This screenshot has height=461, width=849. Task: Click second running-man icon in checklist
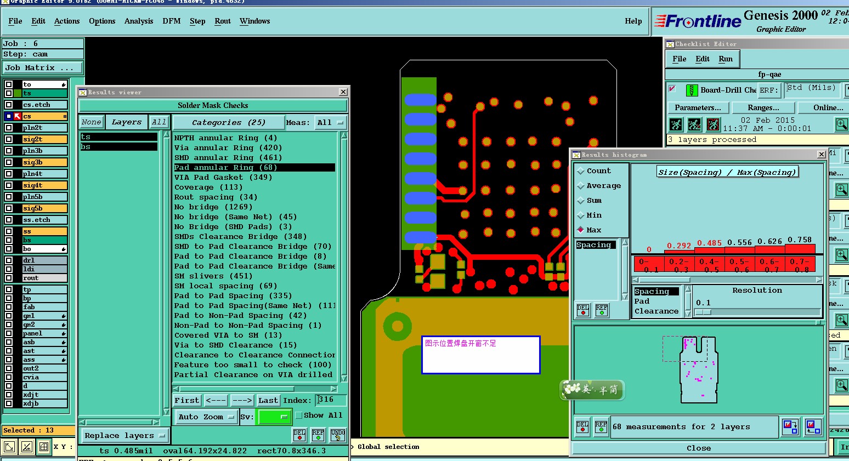tap(694, 125)
